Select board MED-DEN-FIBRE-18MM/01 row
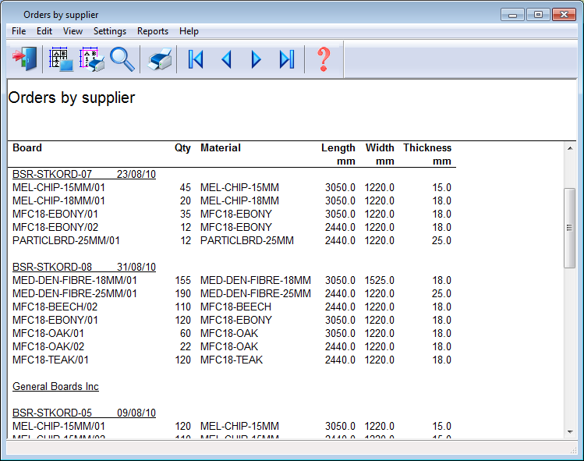The height and width of the screenshot is (461, 584). [232, 280]
